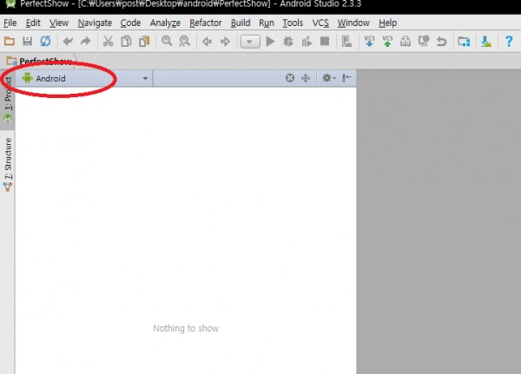Screen dimensions: 521x374
Task: Click the Copy icon in toolbar
Action: pos(126,41)
